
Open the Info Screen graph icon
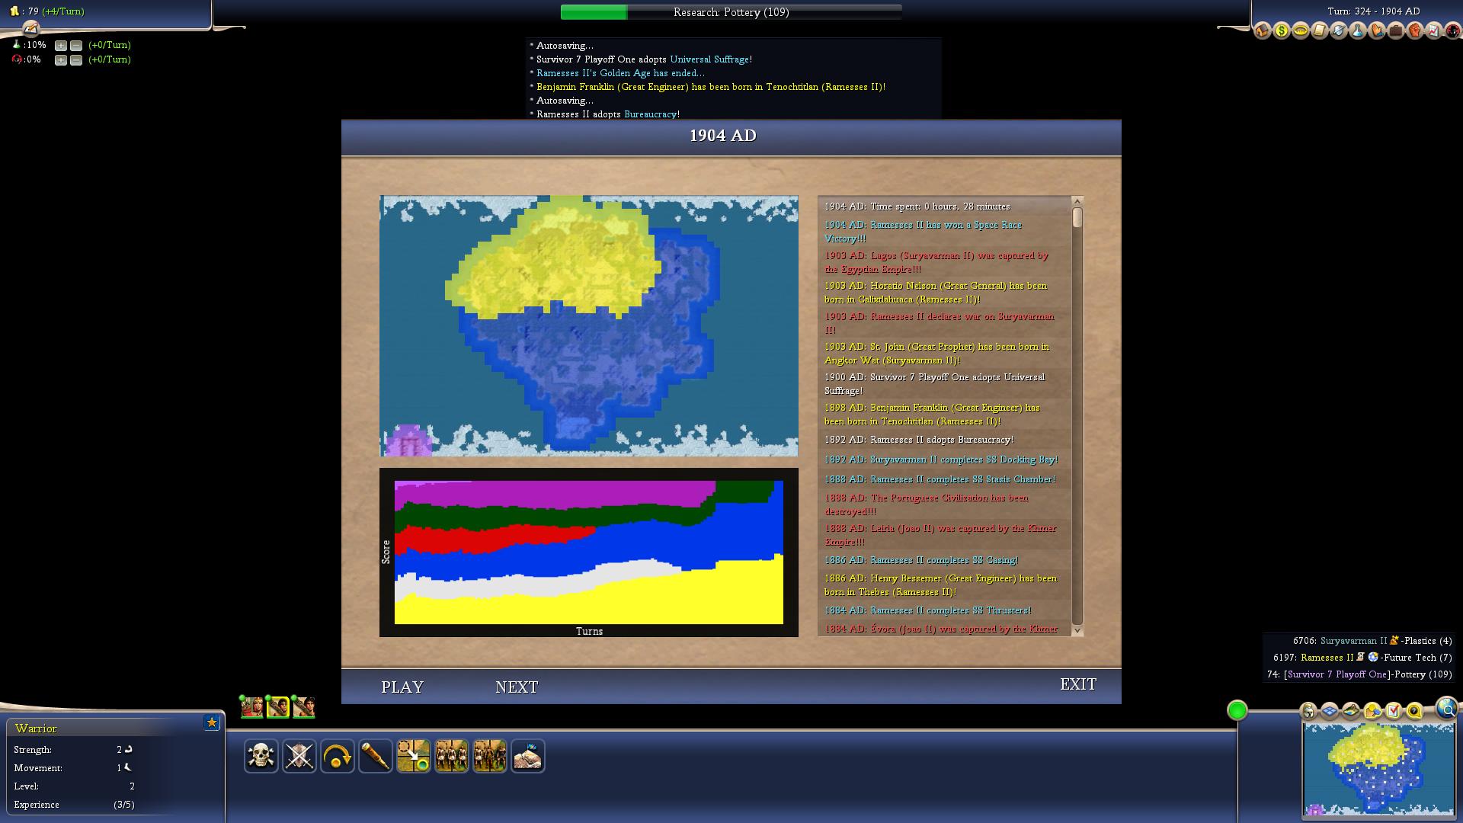click(1434, 30)
